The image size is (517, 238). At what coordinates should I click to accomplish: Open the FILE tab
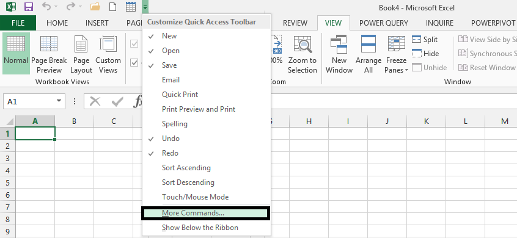tap(18, 23)
